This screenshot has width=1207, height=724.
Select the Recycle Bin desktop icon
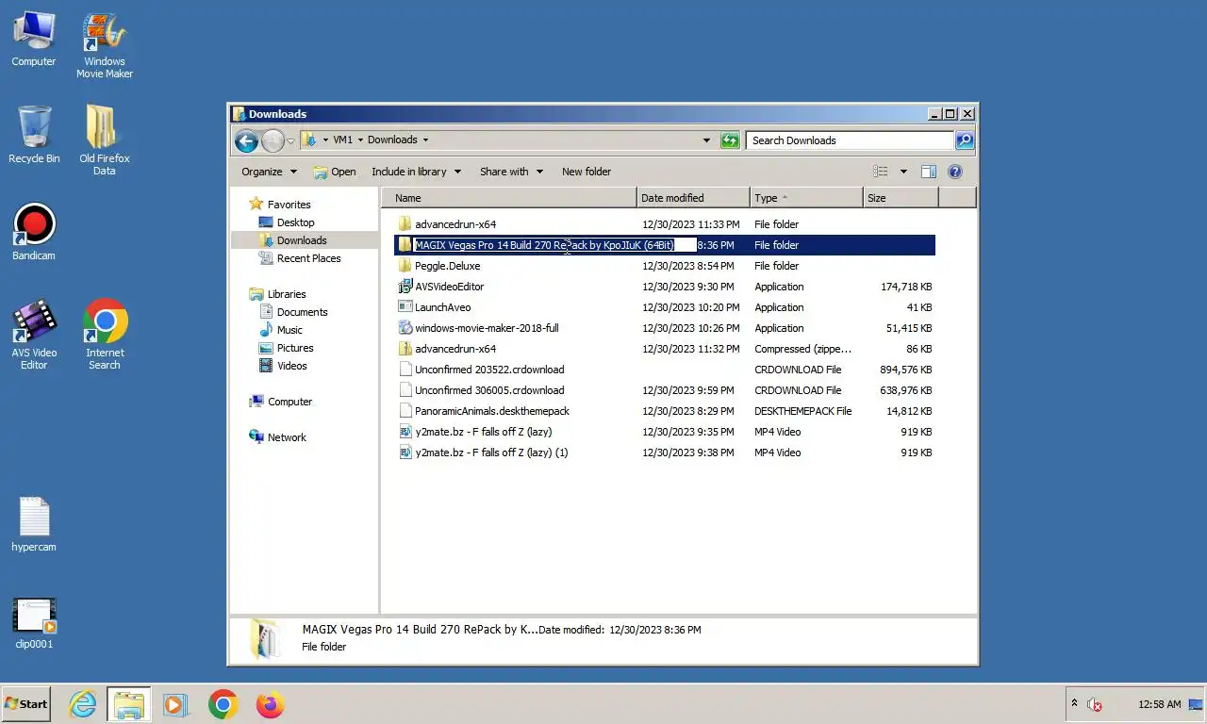34,135
